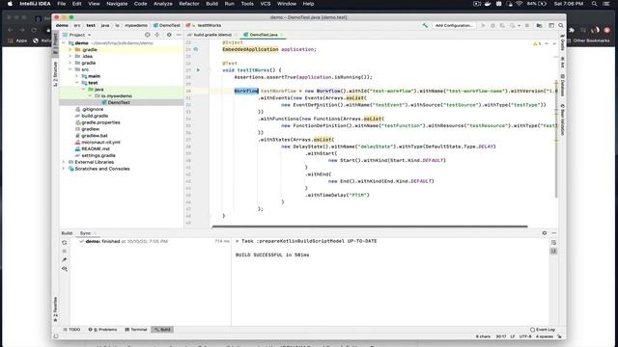This screenshot has width=618, height=347.
Task: Click the Stop icon in the main toolbar
Action: [527, 26]
